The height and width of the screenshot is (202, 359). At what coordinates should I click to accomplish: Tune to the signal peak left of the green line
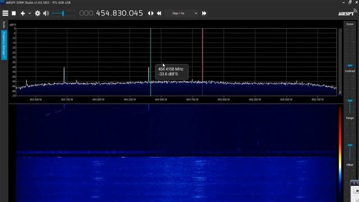click(149, 75)
